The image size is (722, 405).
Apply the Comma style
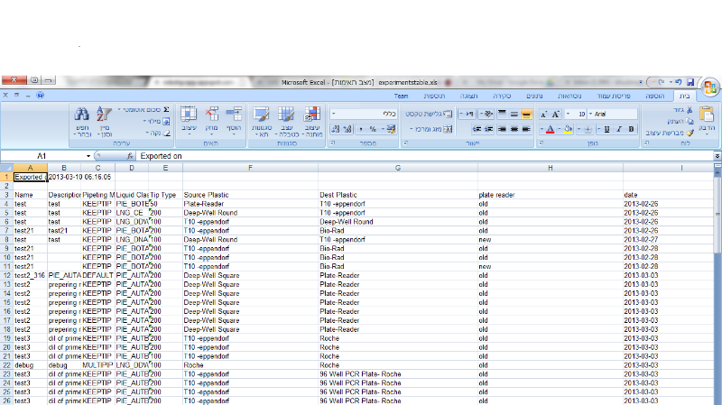[x=360, y=129]
